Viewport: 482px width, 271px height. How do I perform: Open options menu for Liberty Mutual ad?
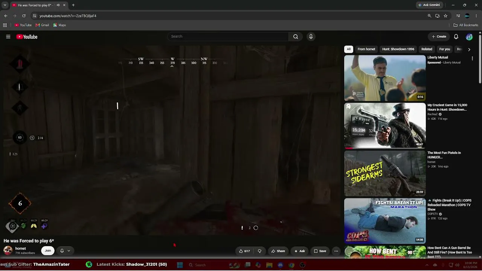tap(472, 59)
